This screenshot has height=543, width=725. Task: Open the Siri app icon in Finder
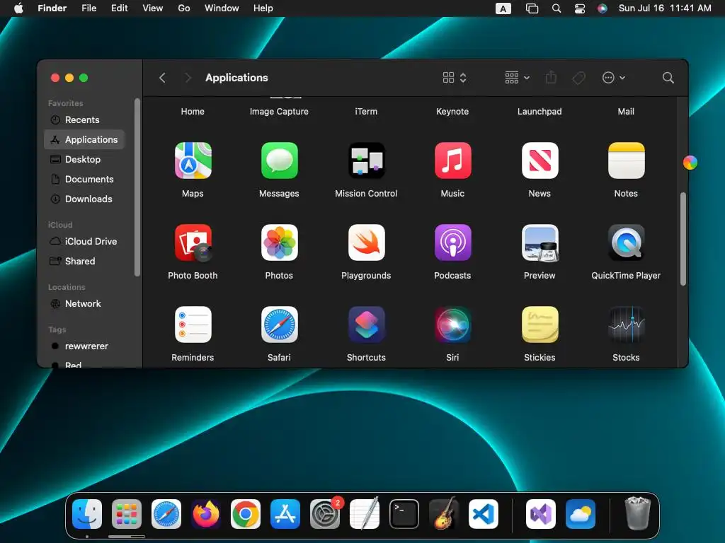point(452,325)
